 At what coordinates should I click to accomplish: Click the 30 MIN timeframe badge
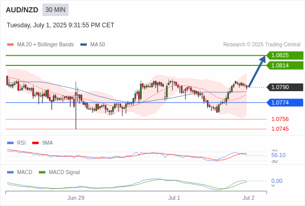[55, 10]
